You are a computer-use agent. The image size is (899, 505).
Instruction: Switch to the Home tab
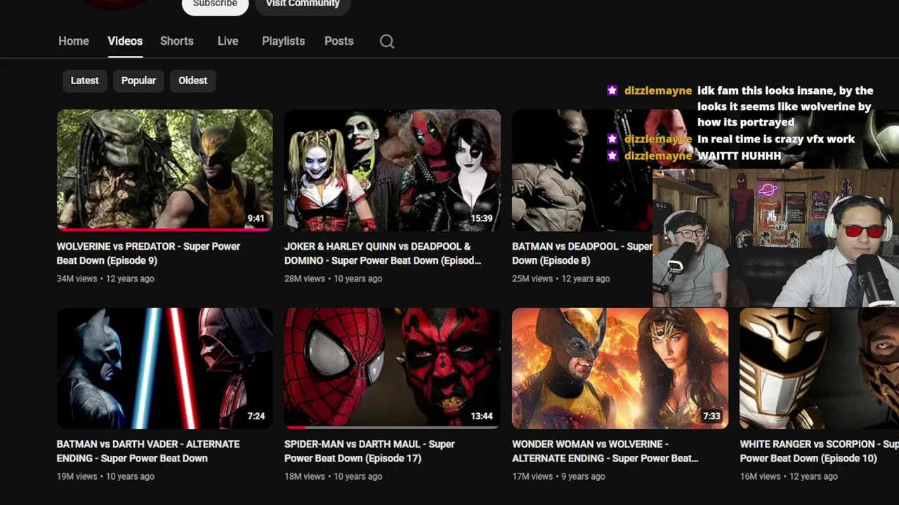coord(74,41)
